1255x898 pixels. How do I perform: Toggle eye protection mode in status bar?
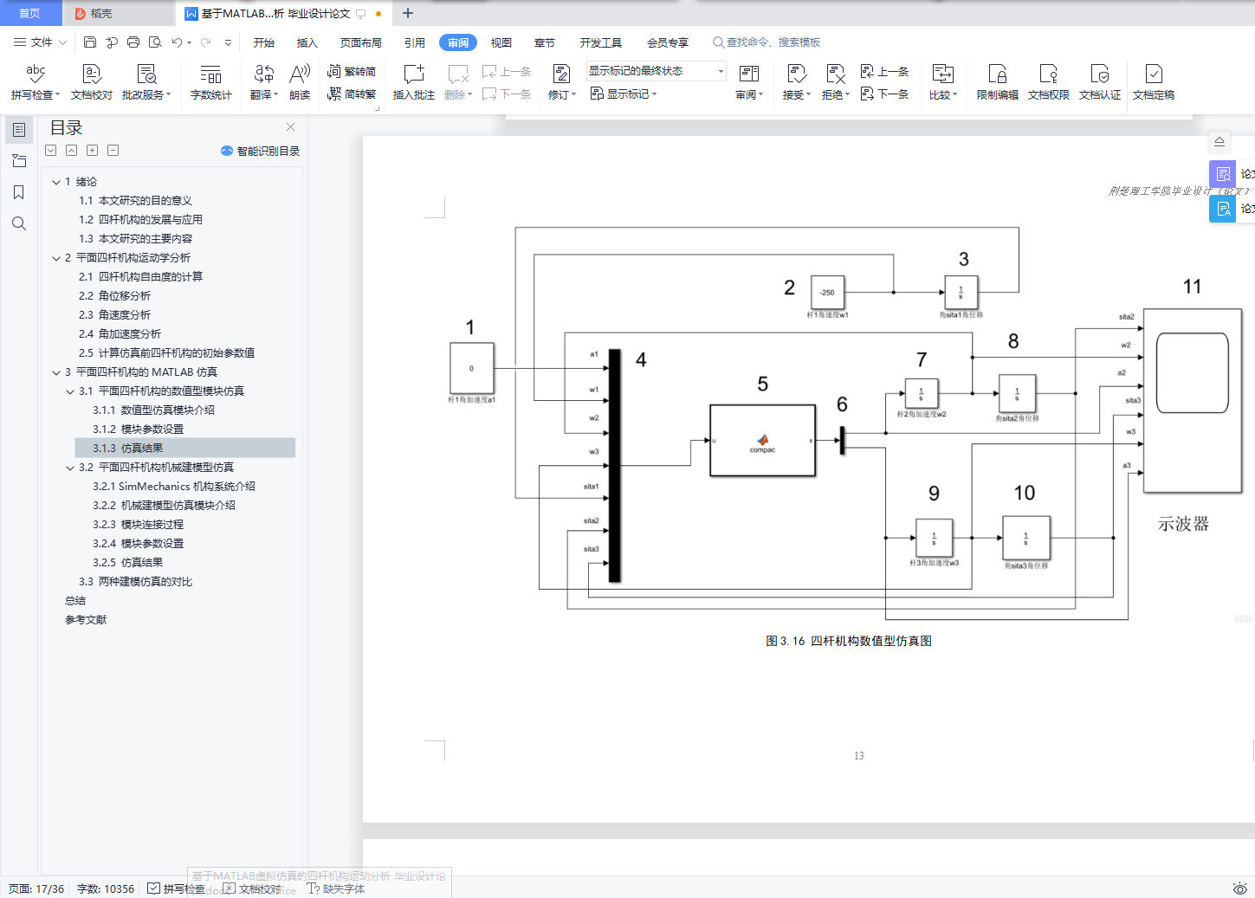pyautogui.click(x=1239, y=888)
